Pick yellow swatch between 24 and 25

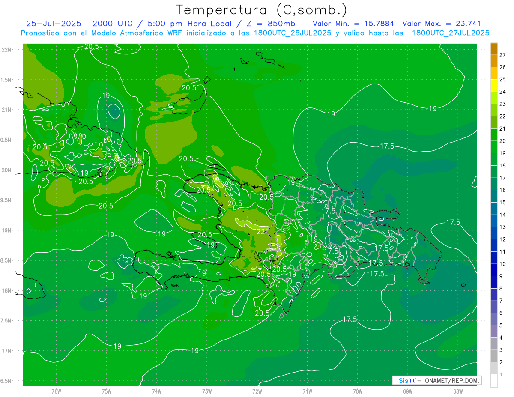[494, 86]
